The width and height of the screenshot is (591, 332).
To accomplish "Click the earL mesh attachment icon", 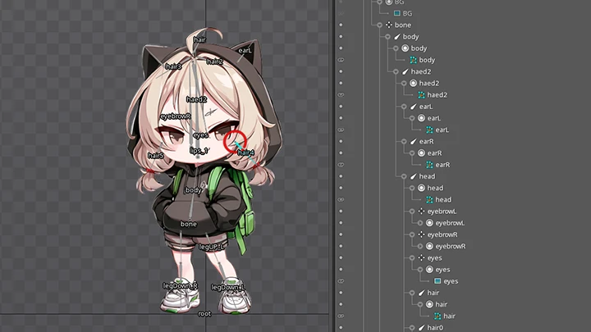I will click(x=429, y=130).
